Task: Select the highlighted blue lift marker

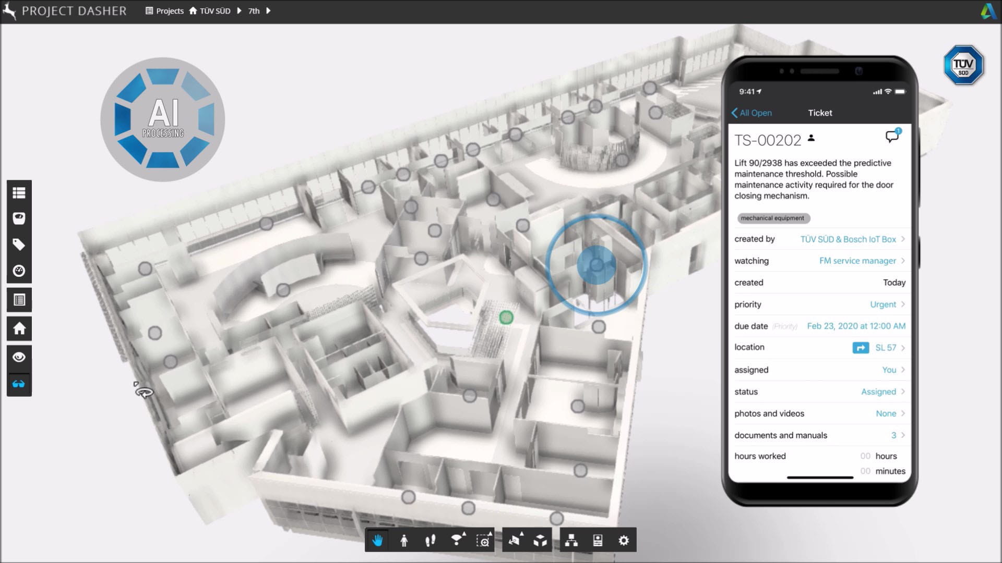Action: click(x=597, y=265)
